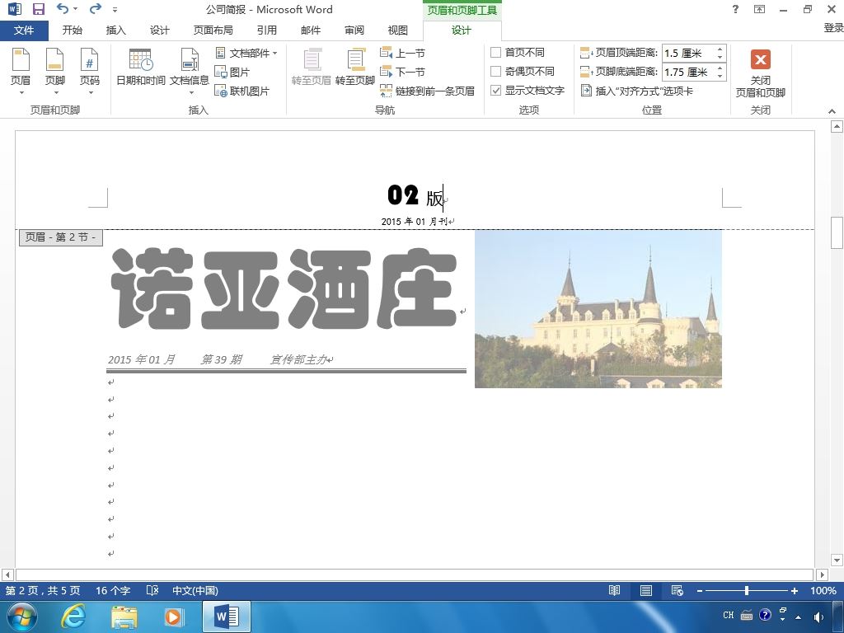Open the 引用 ribbon tab
Screen dimensions: 844x633
click(x=266, y=30)
